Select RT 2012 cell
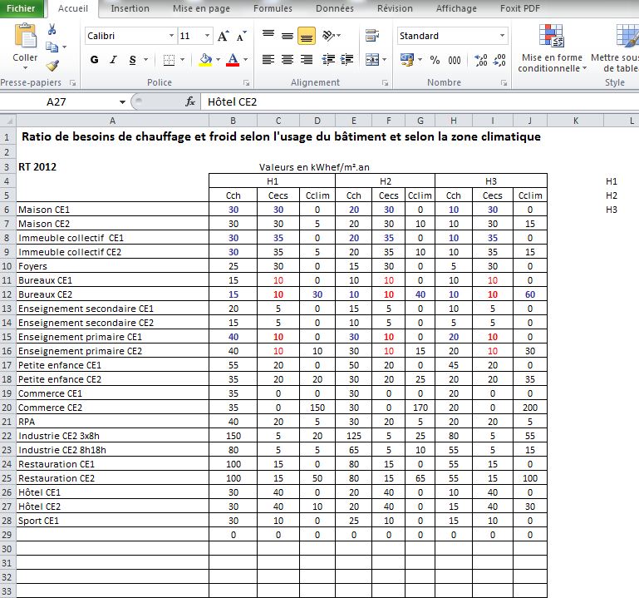The image size is (639, 598). click(x=112, y=167)
